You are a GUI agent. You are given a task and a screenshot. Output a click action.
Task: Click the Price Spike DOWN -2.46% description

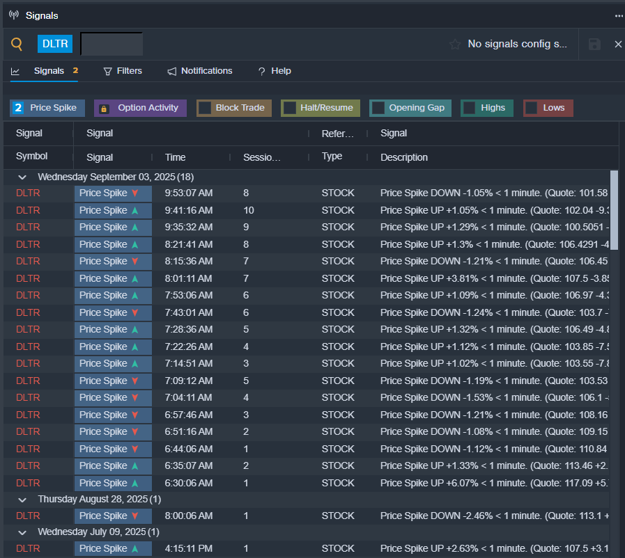click(495, 516)
